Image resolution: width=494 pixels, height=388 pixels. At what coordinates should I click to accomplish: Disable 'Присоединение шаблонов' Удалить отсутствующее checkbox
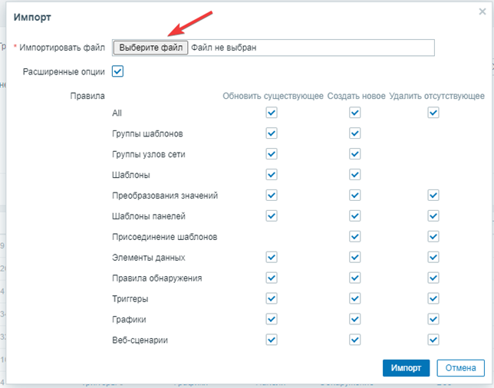tap(433, 237)
